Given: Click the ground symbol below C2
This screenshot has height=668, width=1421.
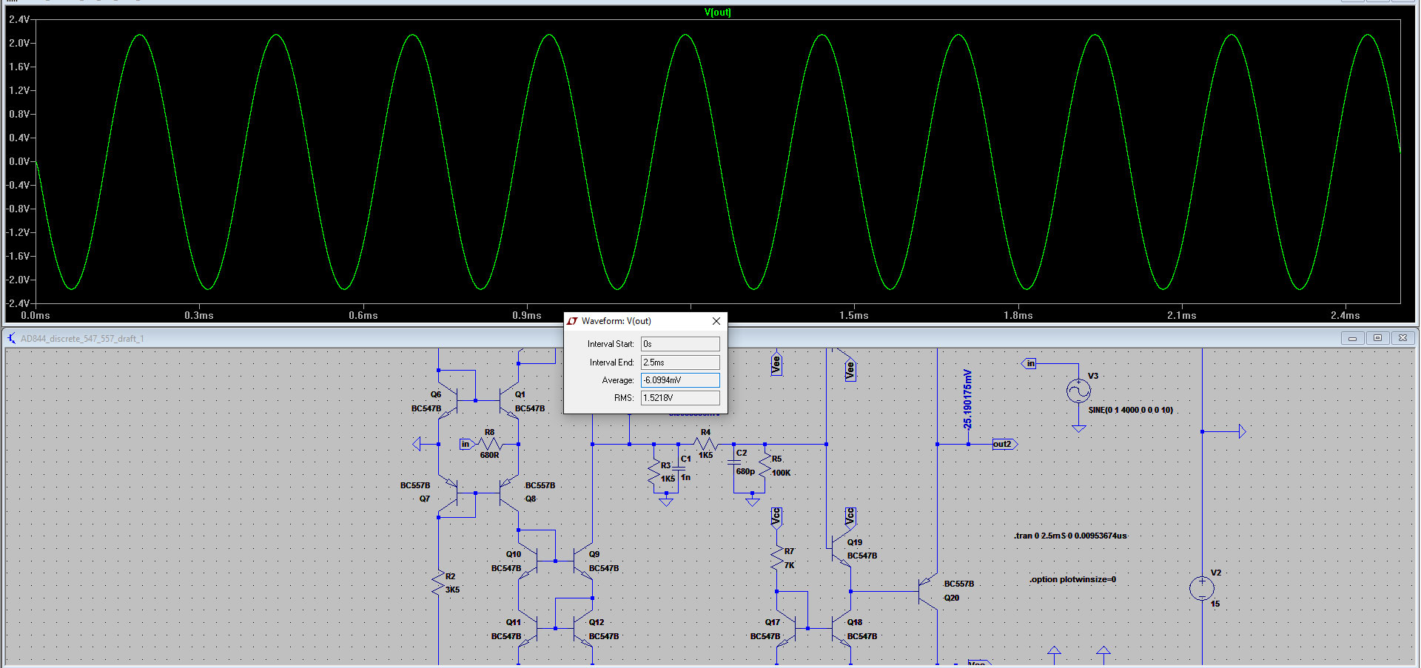Looking at the screenshot, I should tap(753, 502).
